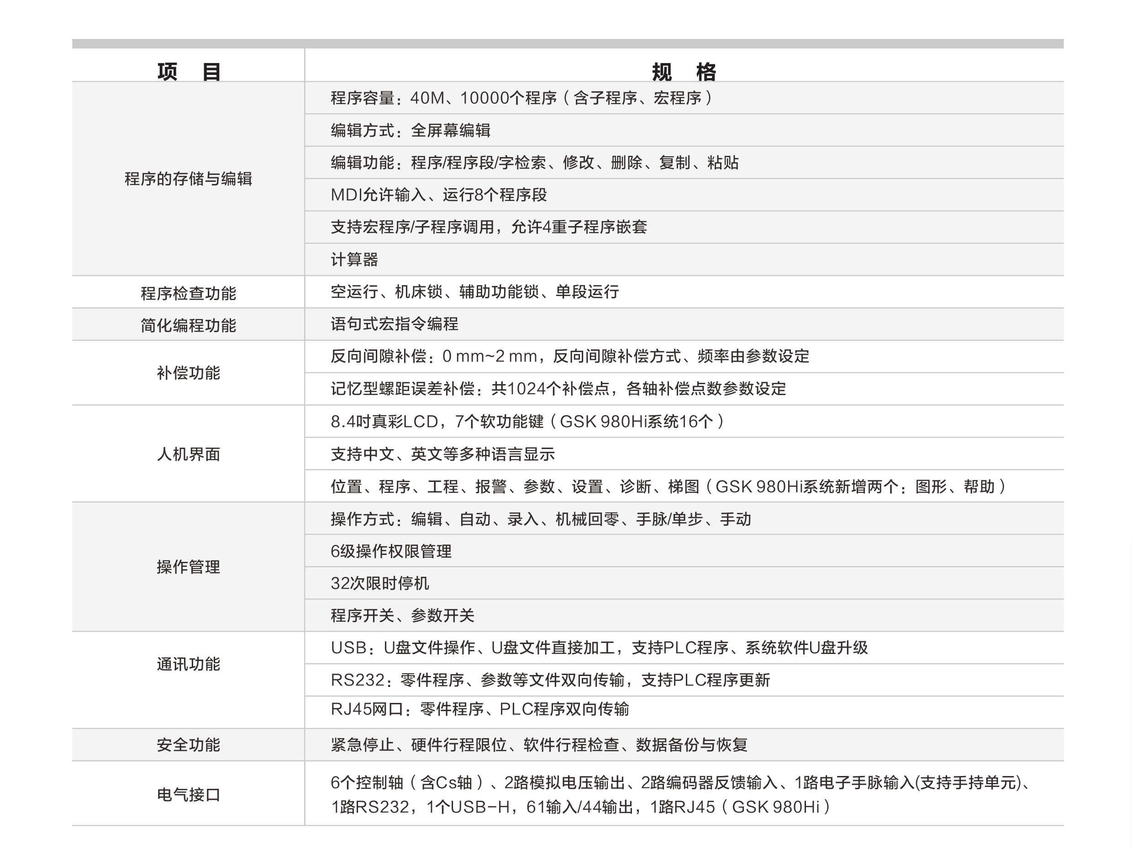Click the 程序容量 40M specification row
Viewport: 1132px width, 850px height.
point(521,98)
